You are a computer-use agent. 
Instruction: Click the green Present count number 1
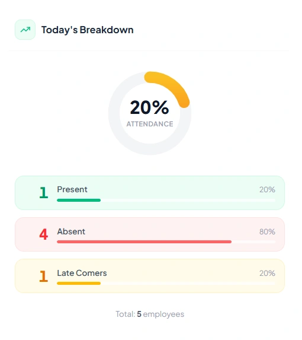click(x=43, y=193)
